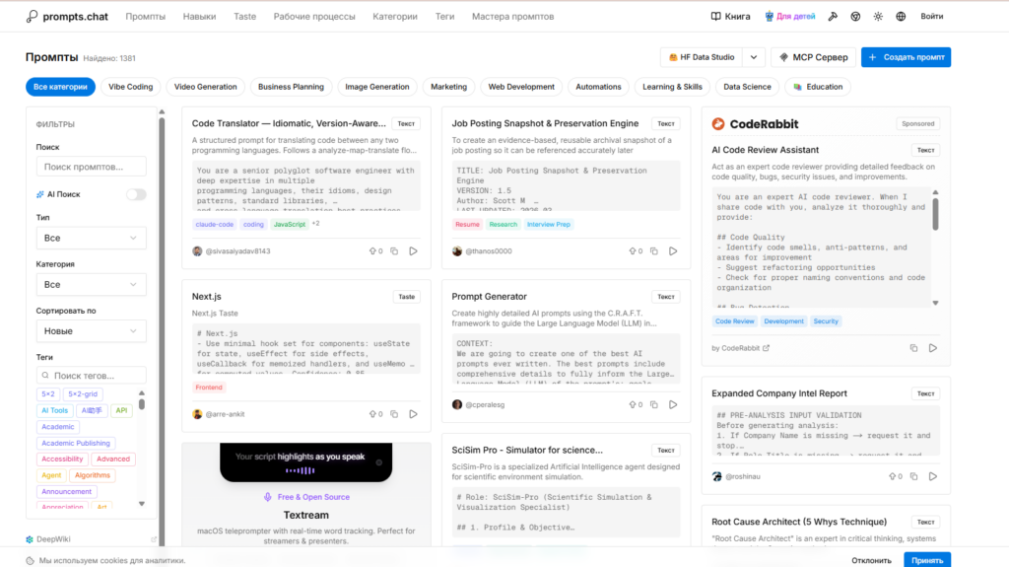Open the Taste nav item
The height and width of the screenshot is (567, 1009).
tap(244, 17)
